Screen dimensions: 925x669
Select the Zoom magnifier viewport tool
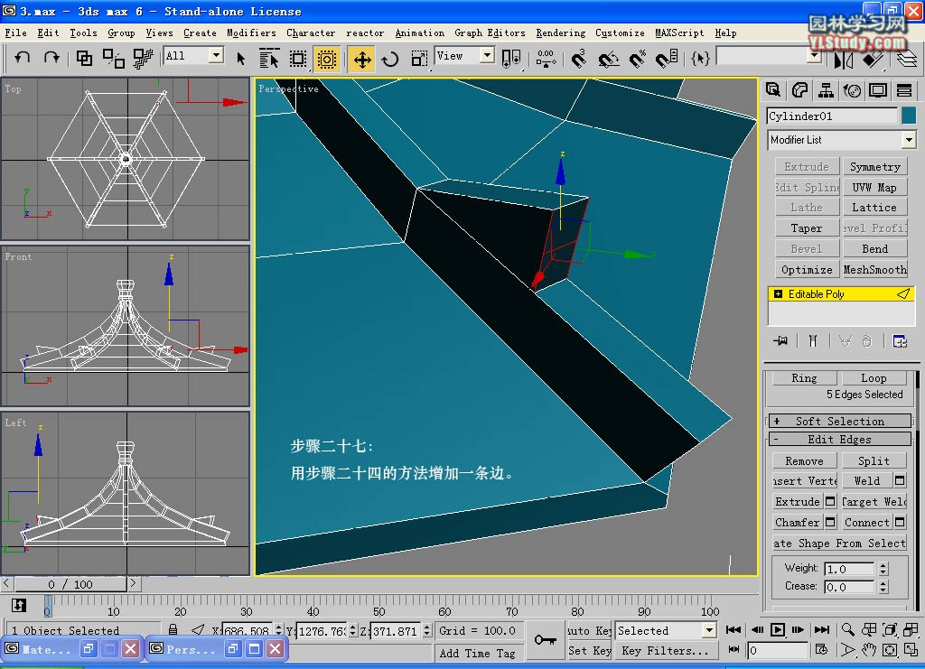[x=847, y=629]
